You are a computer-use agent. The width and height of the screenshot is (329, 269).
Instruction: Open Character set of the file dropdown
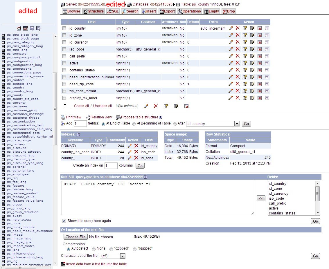point(112,256)
